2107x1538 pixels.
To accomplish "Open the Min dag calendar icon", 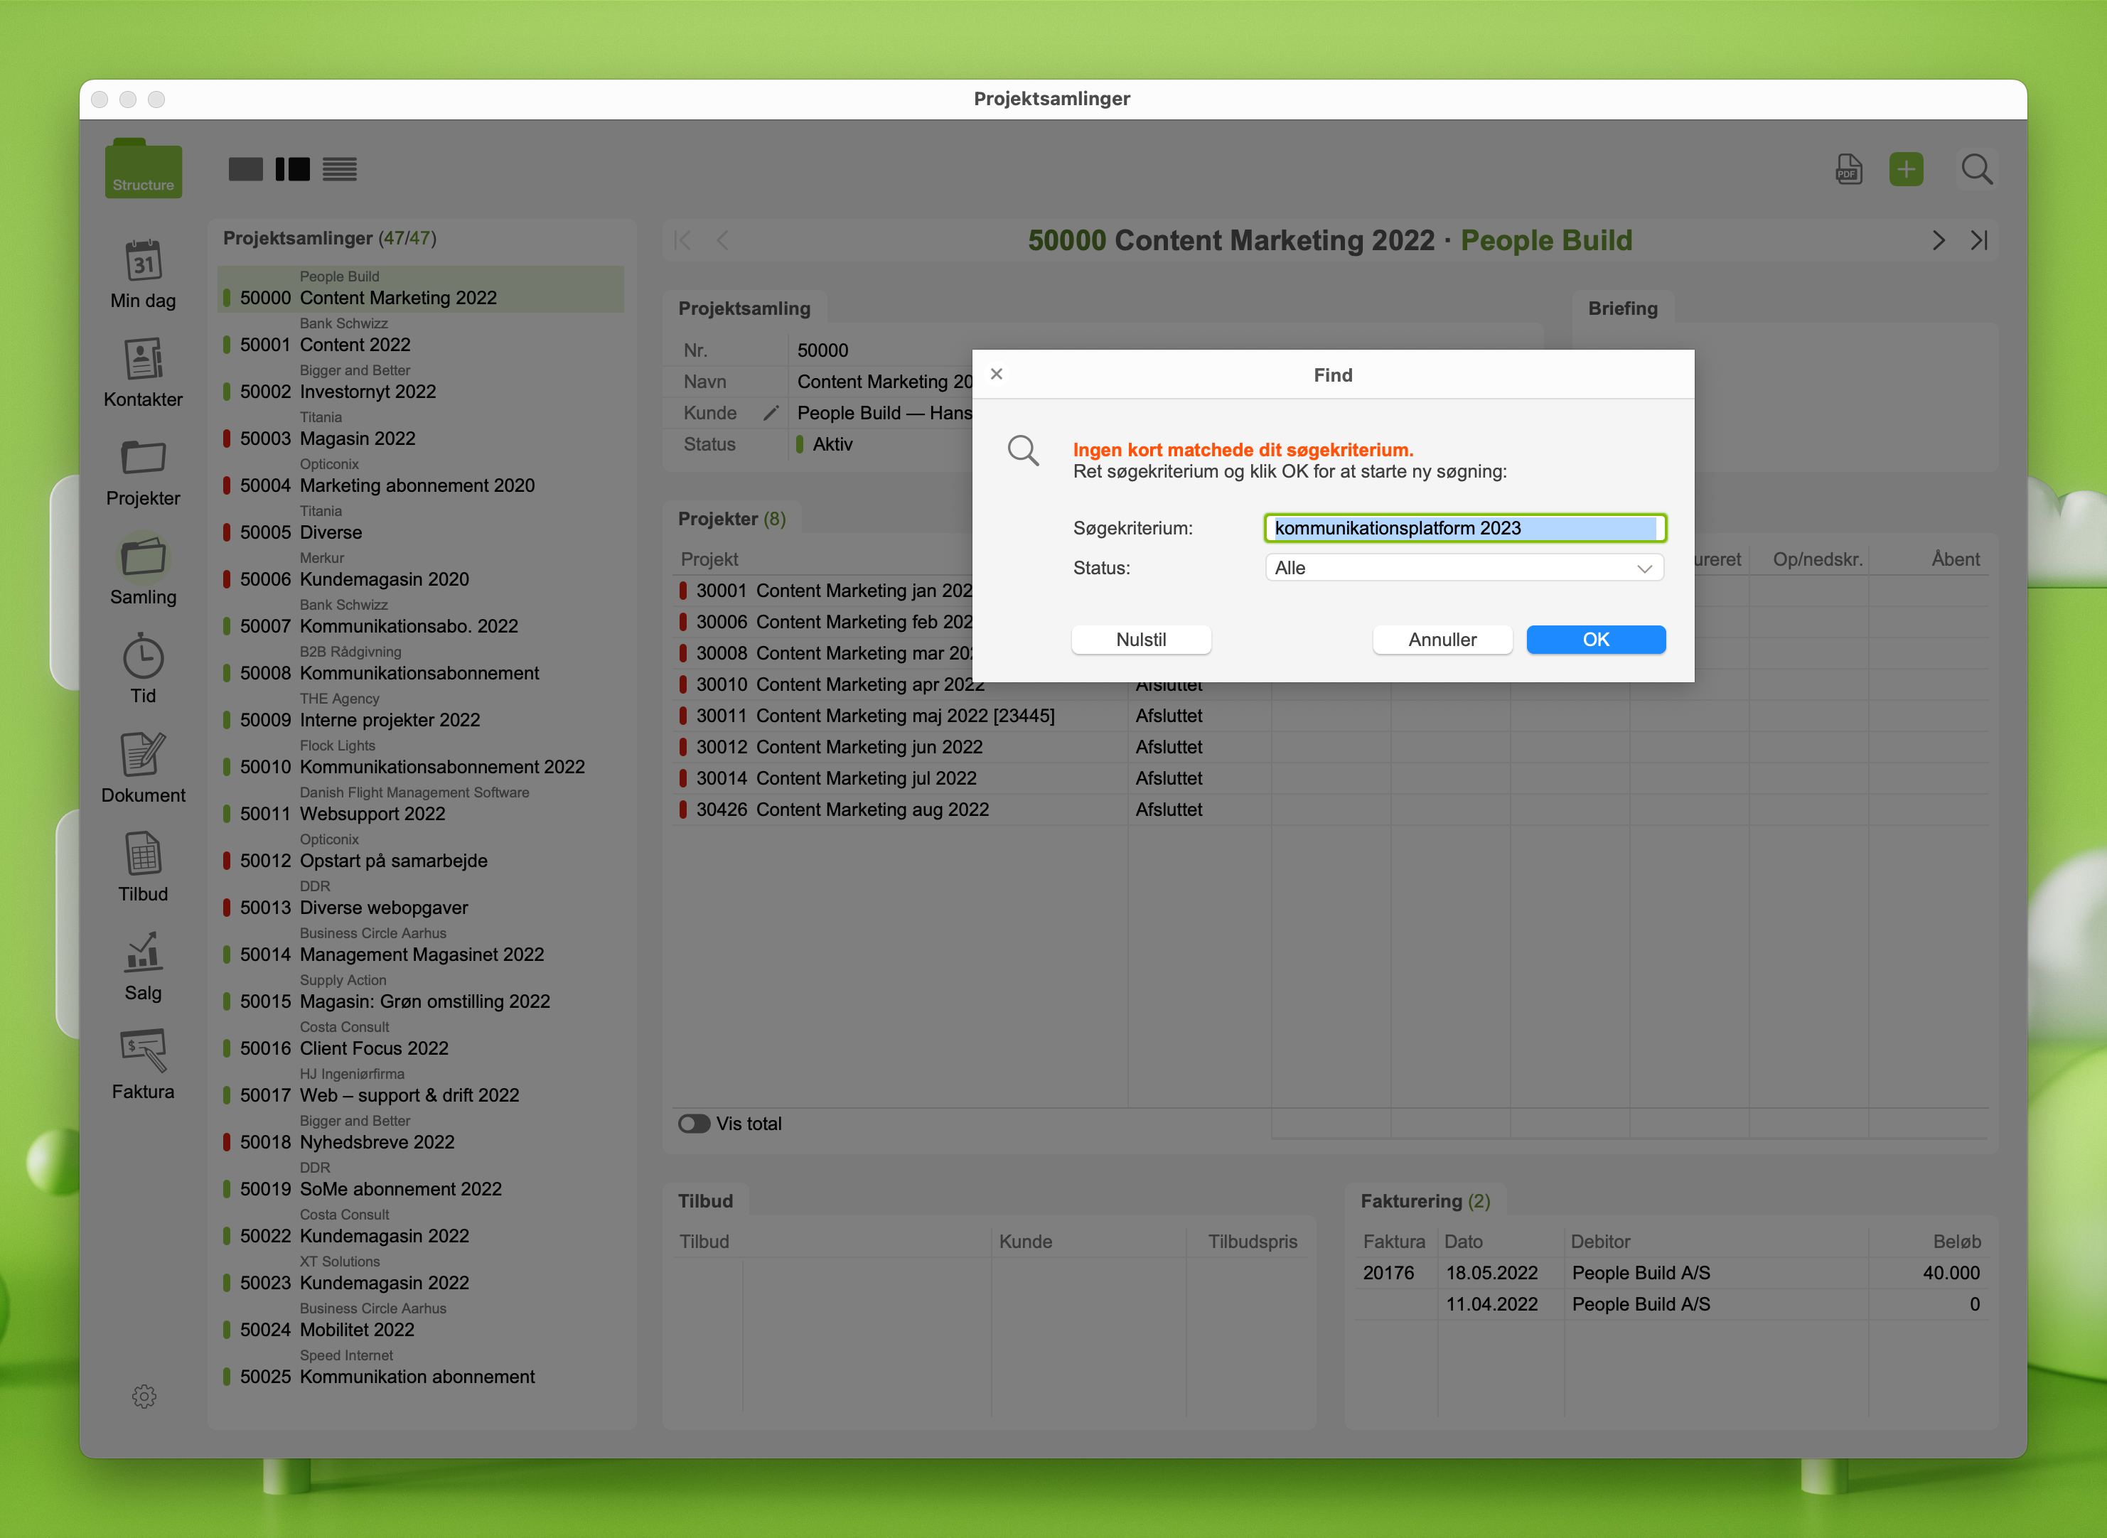I will click(x=142, y=262).
